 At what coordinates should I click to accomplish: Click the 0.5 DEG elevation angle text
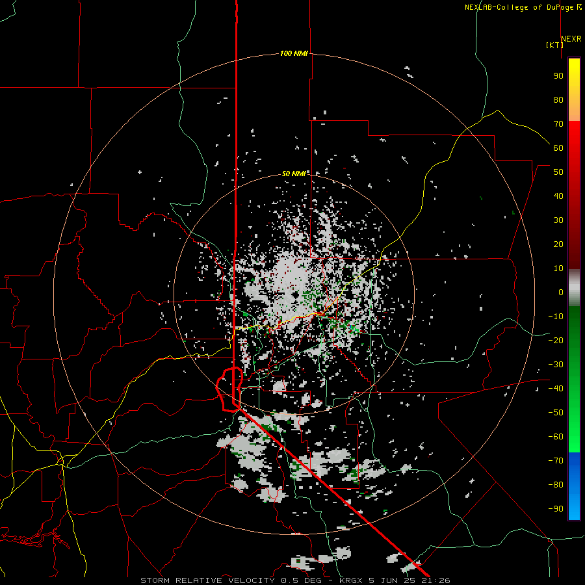pos(304,580)
